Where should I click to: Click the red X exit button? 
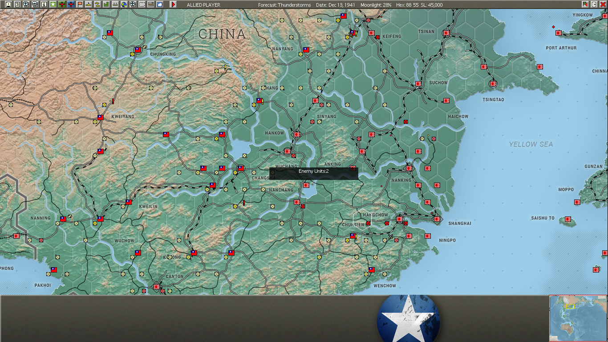tap(603, 4)
